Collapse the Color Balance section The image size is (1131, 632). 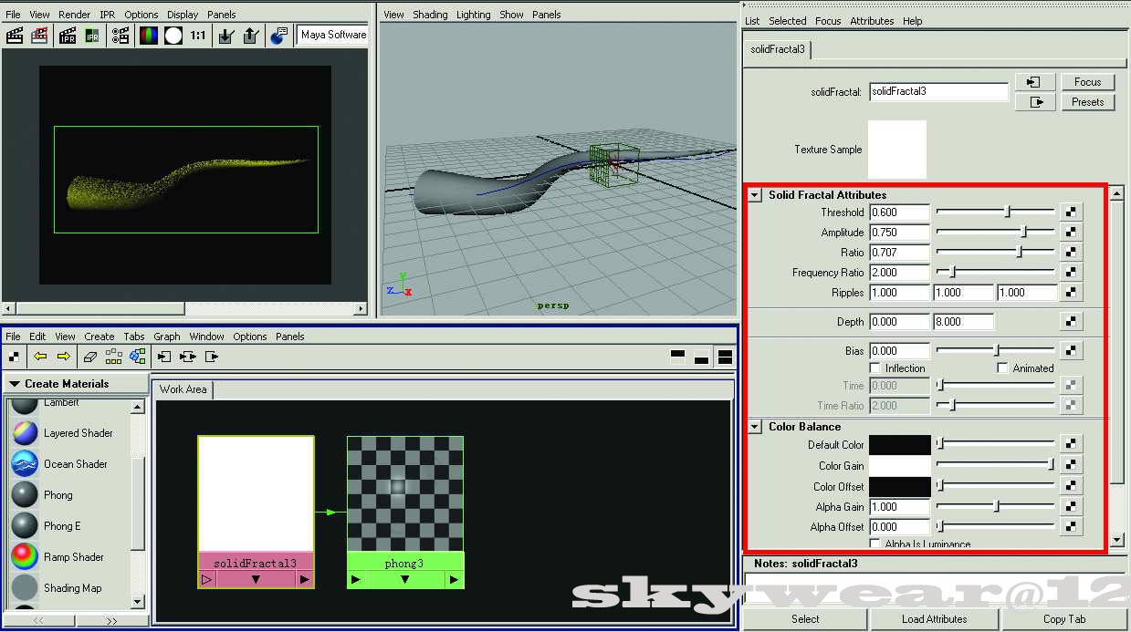(x=755, y=427)
